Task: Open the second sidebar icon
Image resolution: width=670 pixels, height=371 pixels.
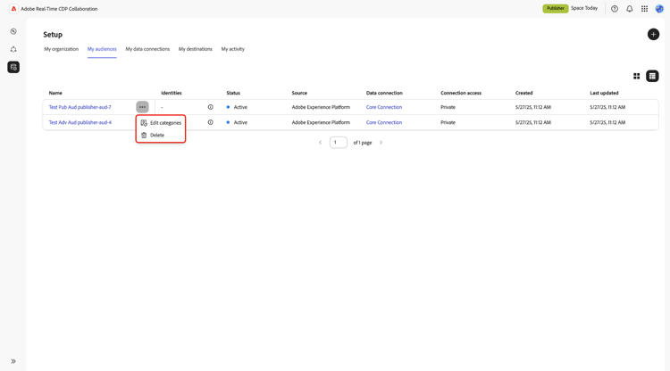Action: point(13,49)
